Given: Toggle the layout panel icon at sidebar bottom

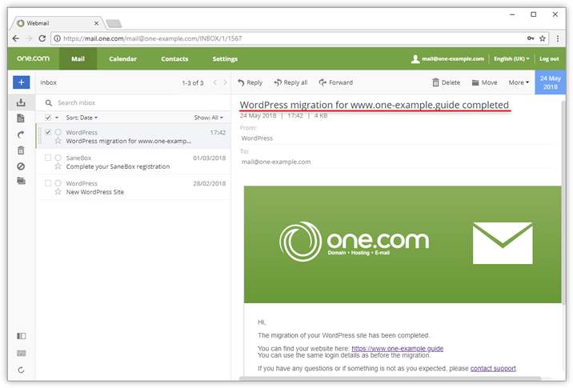Looking at the screenshot, I should coord(21,336).
